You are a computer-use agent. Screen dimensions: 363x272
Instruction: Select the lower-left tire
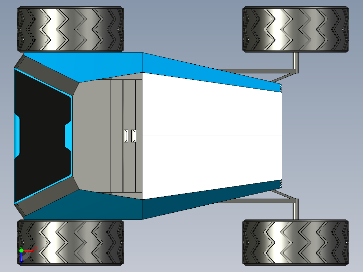(70, 242)
